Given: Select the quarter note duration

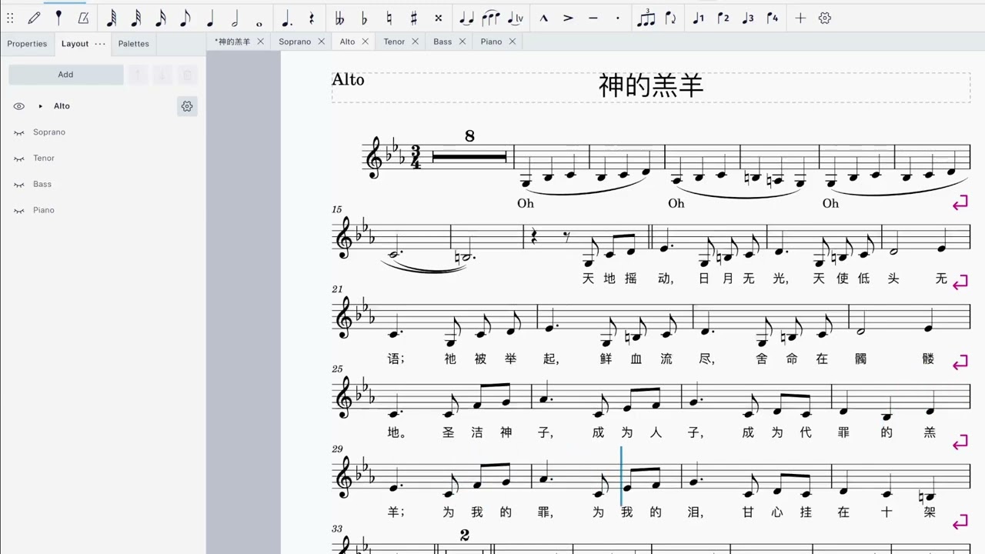Looking at the screenshot, I should [x=209, y=18].
